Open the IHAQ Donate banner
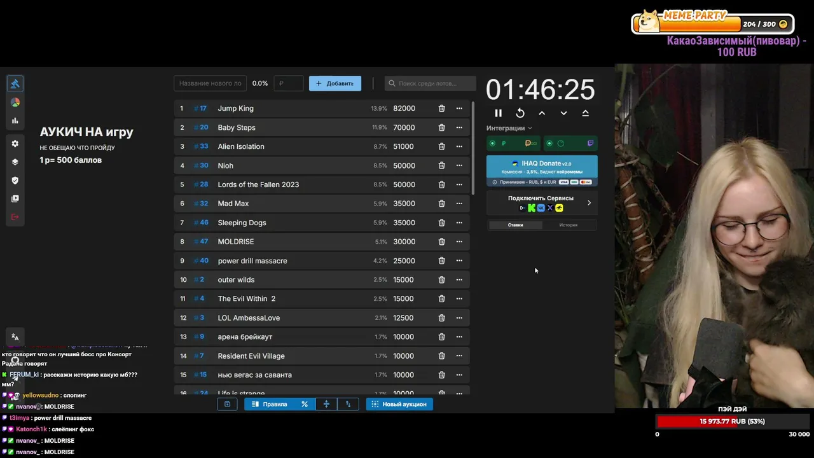The width and height of the screenshot is (814, 458). pos(542,170)
